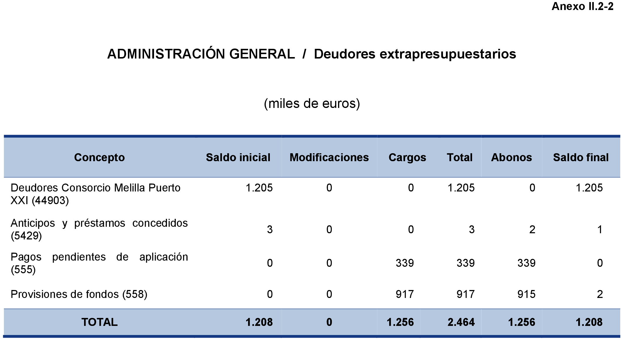Click Saldo inicial 1.205 in Deudores Consorcio row
The width and height of the screenshot is (622, 340).
[x=259, y=188]
